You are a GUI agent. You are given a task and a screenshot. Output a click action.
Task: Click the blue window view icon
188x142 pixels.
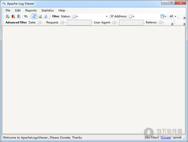[x=162, y=16]
